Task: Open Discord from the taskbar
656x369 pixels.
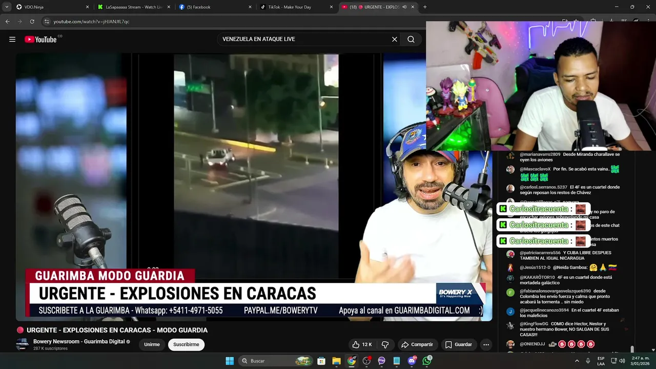Action: [x=412, y=361]
